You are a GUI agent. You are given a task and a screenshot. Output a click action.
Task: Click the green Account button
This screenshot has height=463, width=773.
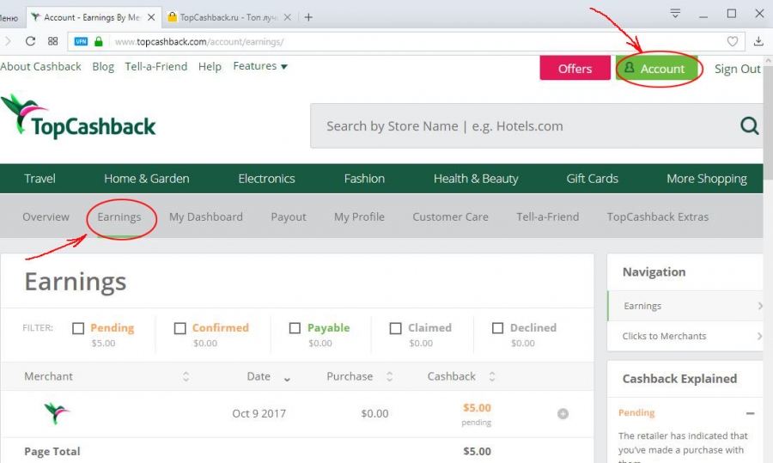(x=657, y=68)
